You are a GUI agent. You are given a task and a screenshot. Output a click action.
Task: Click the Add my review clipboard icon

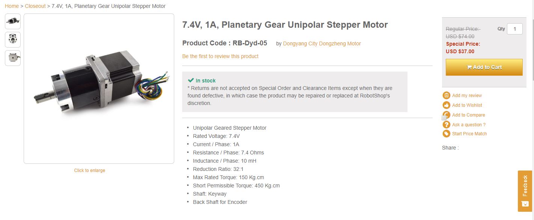click(446, 96)
